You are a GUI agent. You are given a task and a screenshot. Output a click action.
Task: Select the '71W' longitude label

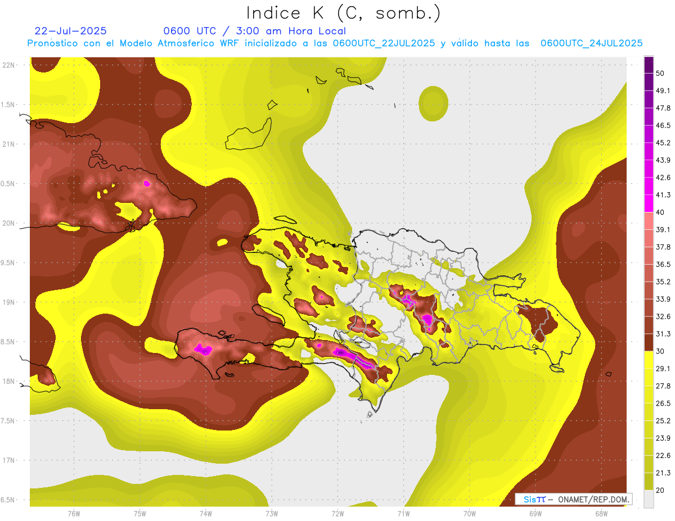tap(403, 513)
